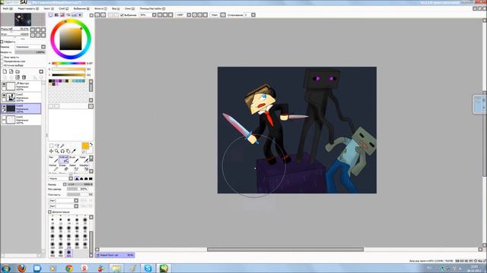Image resolution: width=487 pixels, height=273 pixels.
Task: Switch to the open document tab at bottom
Action: coord(115,255)
